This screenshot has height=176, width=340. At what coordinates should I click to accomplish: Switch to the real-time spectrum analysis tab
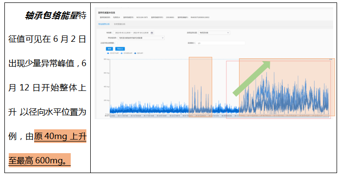point(120,24)
